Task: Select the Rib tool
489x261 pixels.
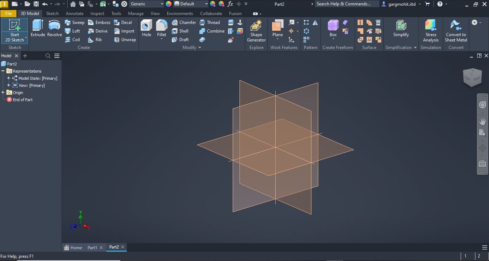Action: click(x=95, y=40)
